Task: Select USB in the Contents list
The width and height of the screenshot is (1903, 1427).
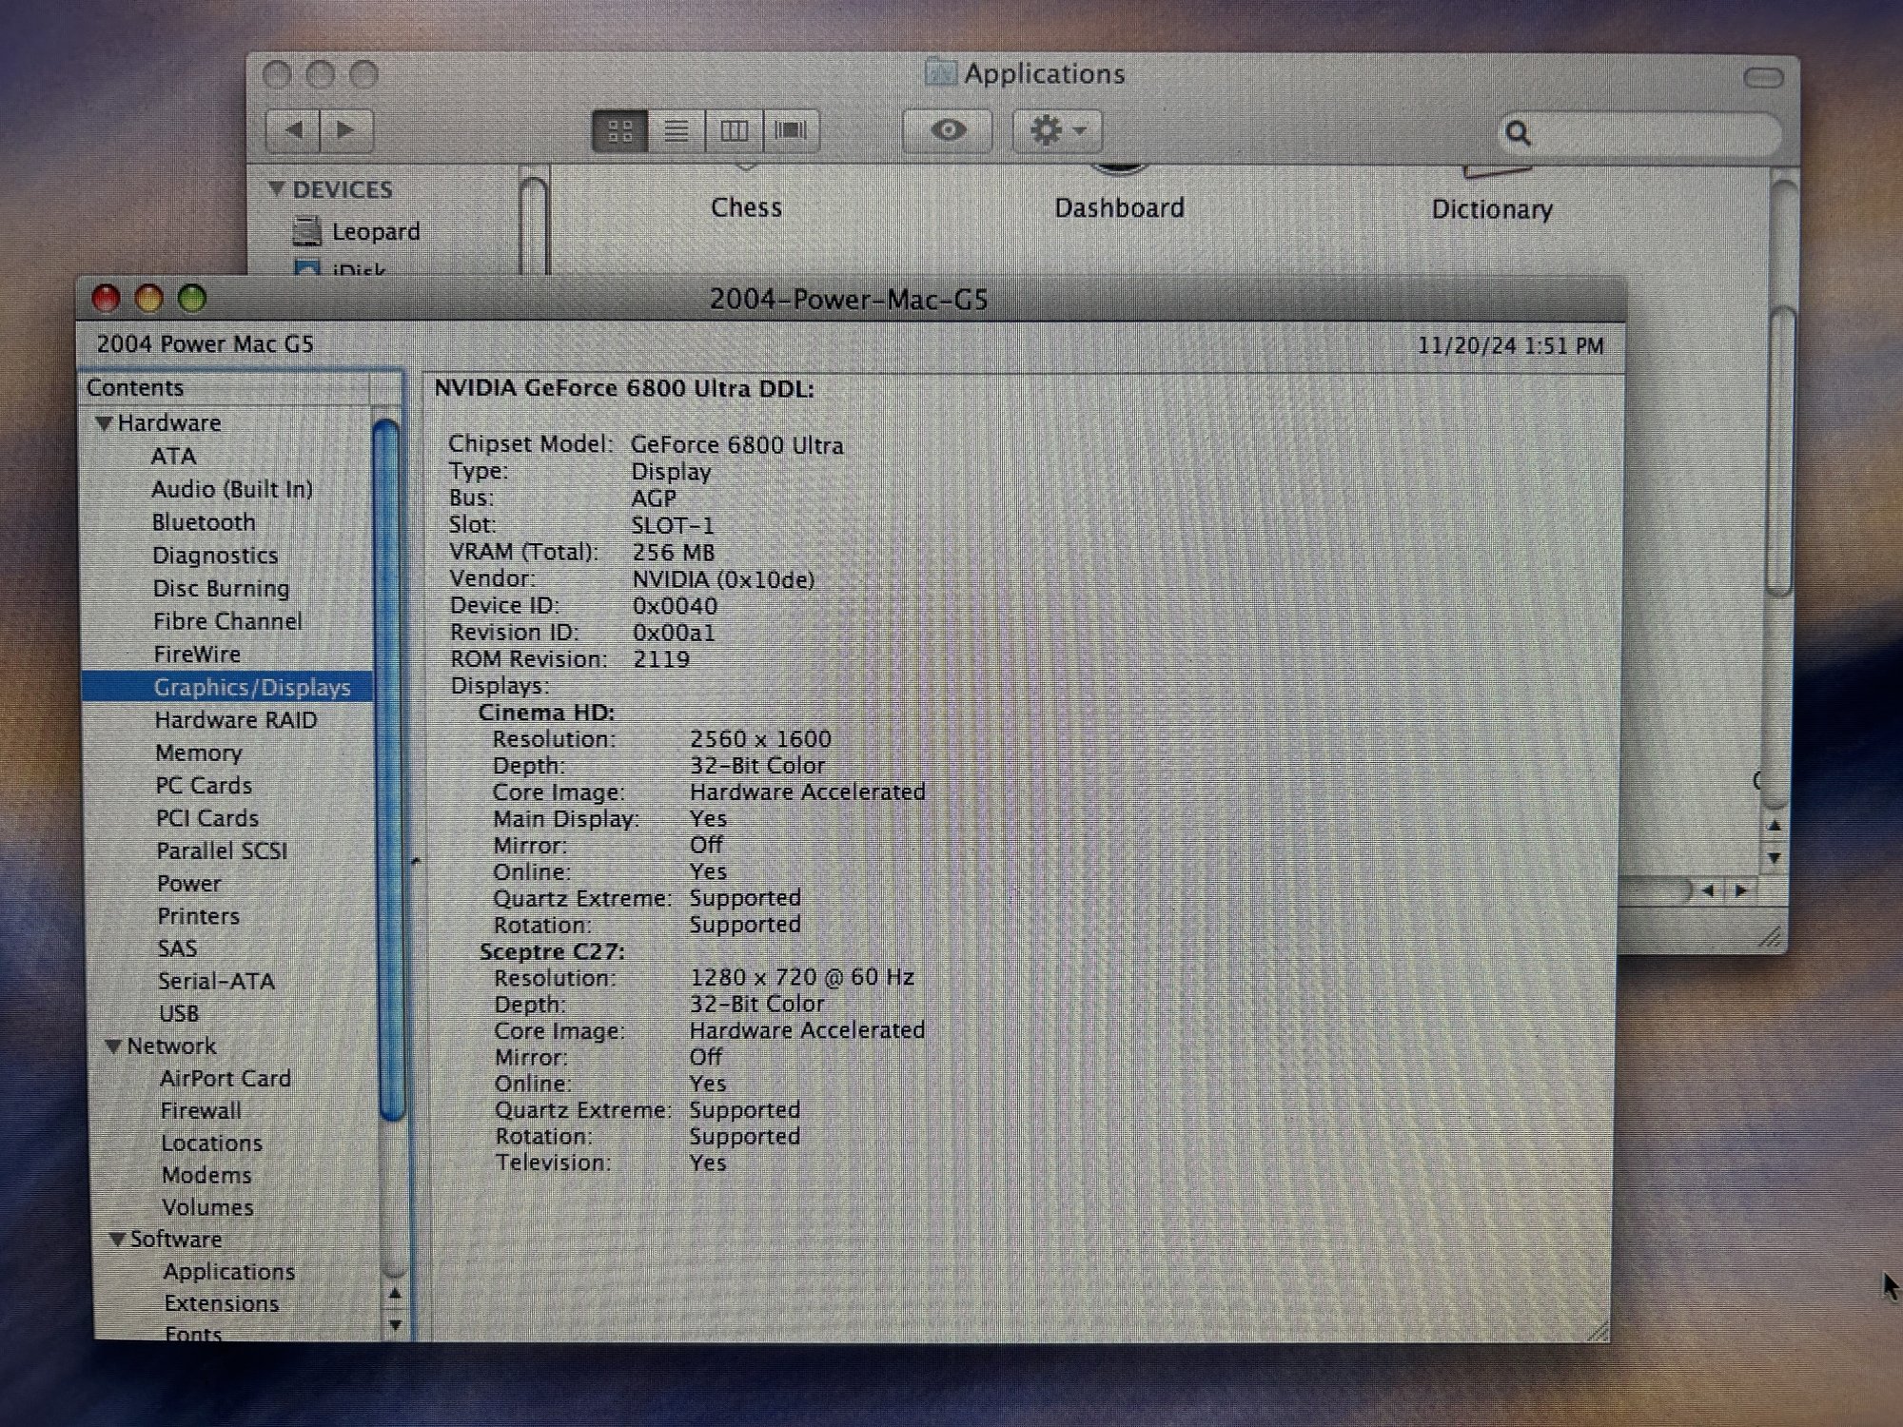Action: 179,1013
